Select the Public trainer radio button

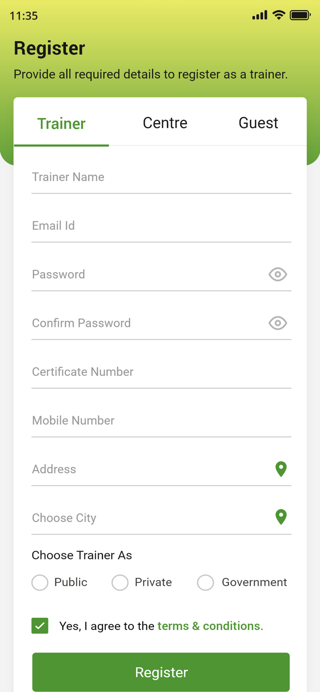(40, 582)
